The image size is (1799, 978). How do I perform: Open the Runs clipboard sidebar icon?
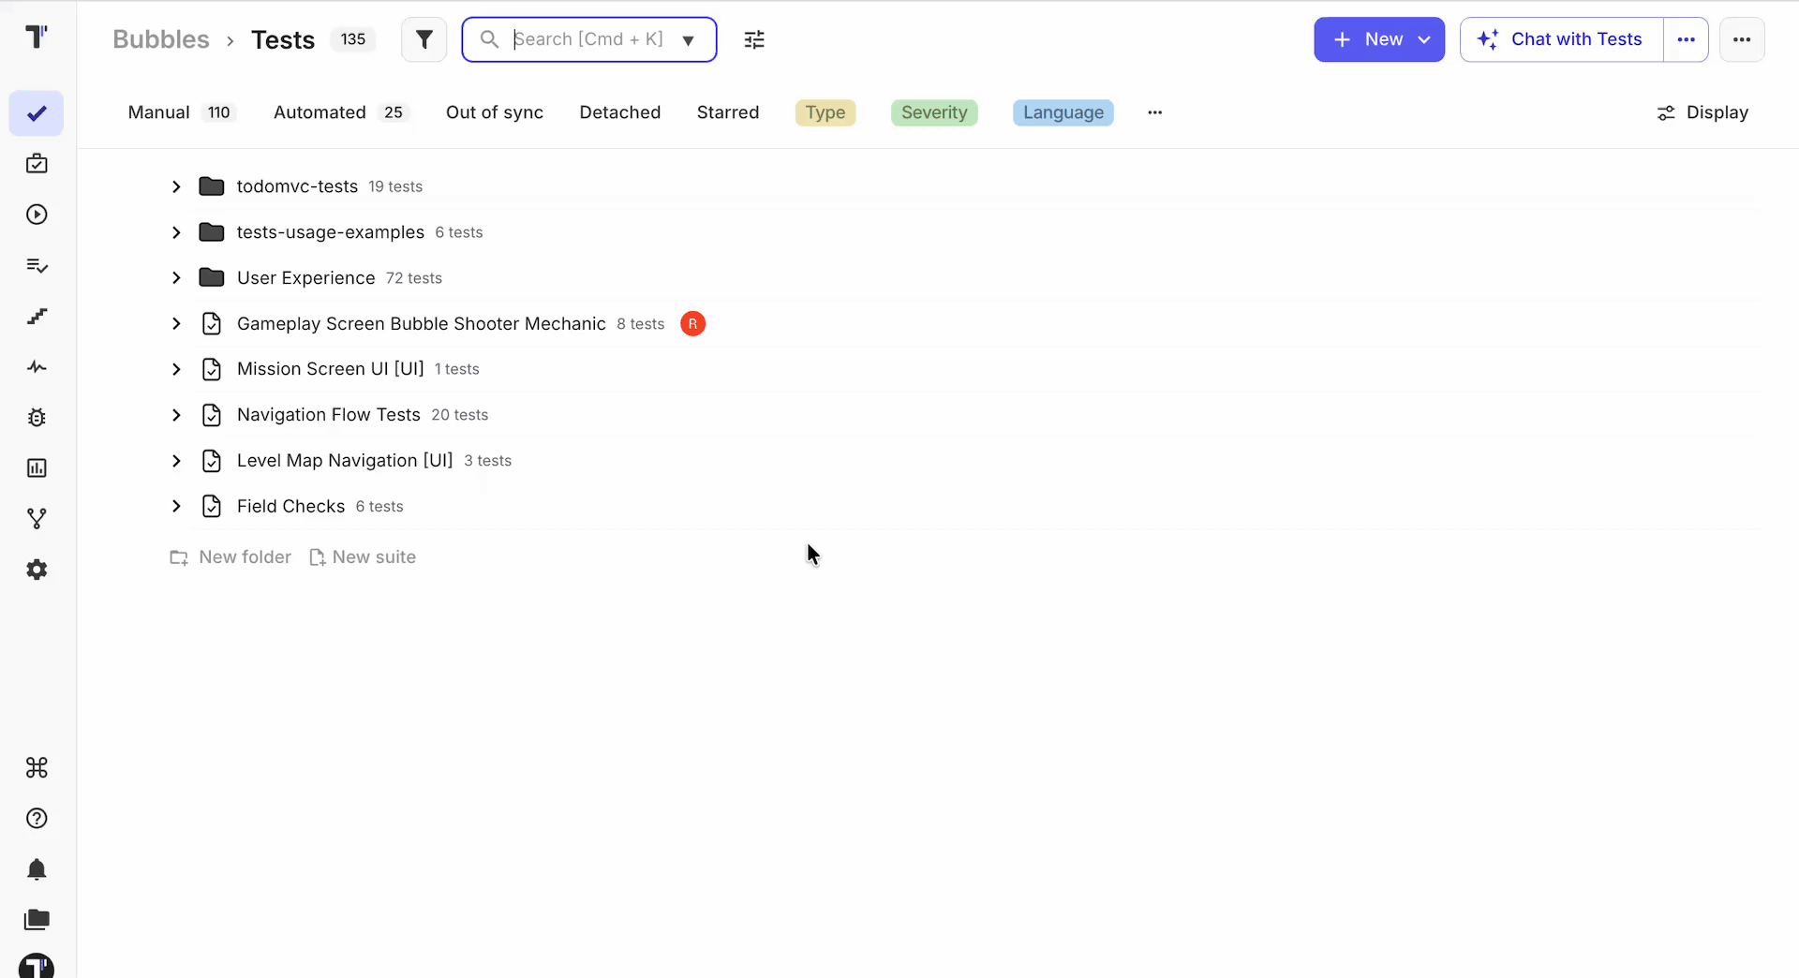37,164
